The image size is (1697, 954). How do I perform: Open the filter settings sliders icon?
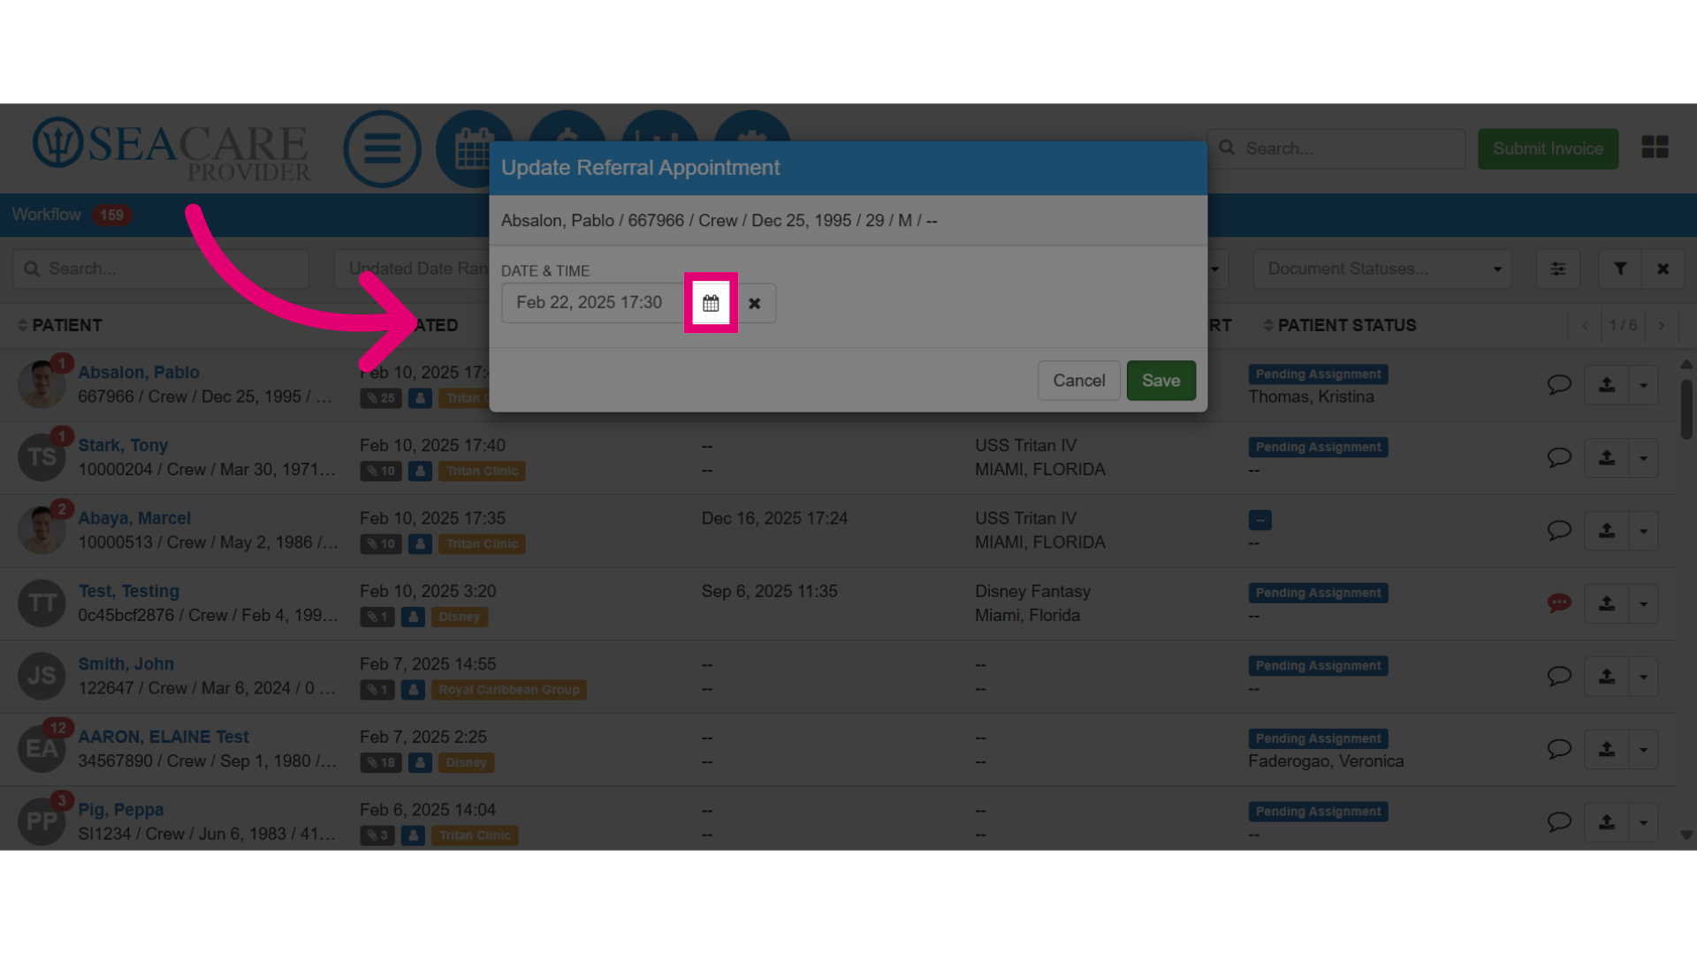tap(1557, 269)
